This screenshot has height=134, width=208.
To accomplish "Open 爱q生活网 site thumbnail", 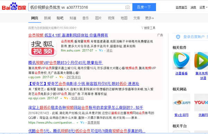I will (x=181, y=102).
